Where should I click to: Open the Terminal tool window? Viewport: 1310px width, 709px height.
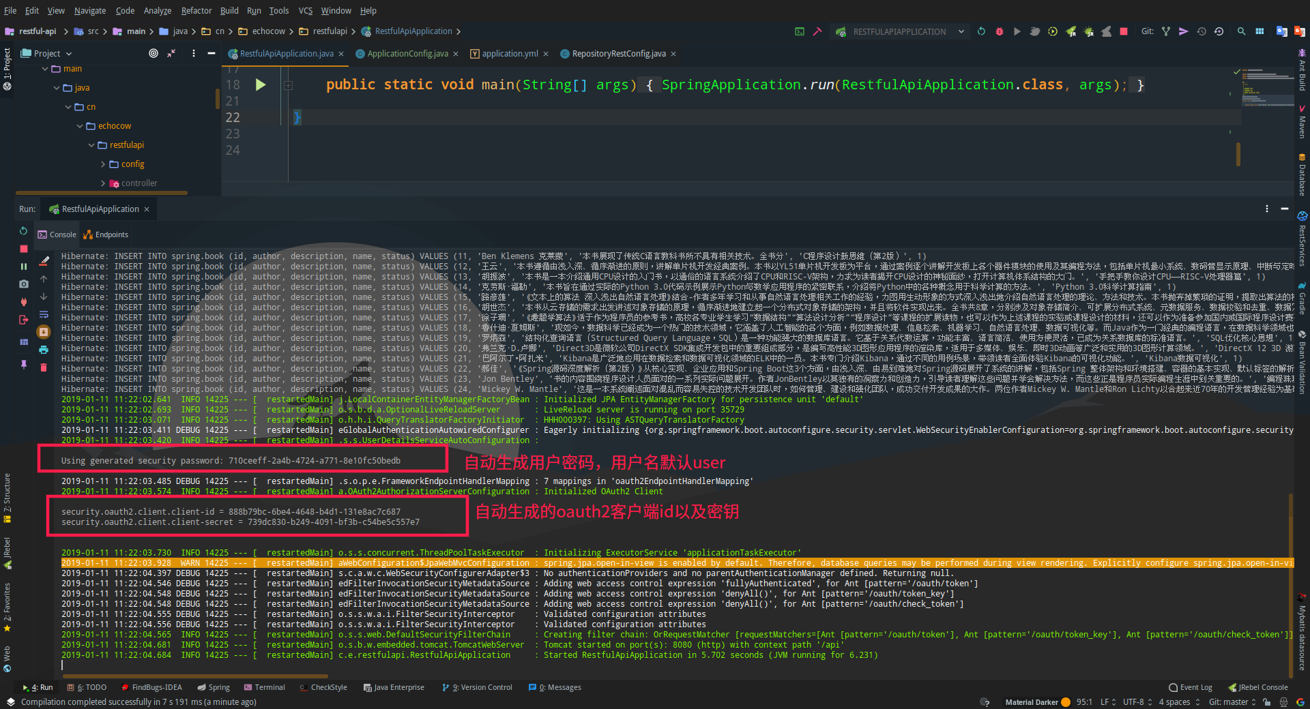click(x=265, y=687)
